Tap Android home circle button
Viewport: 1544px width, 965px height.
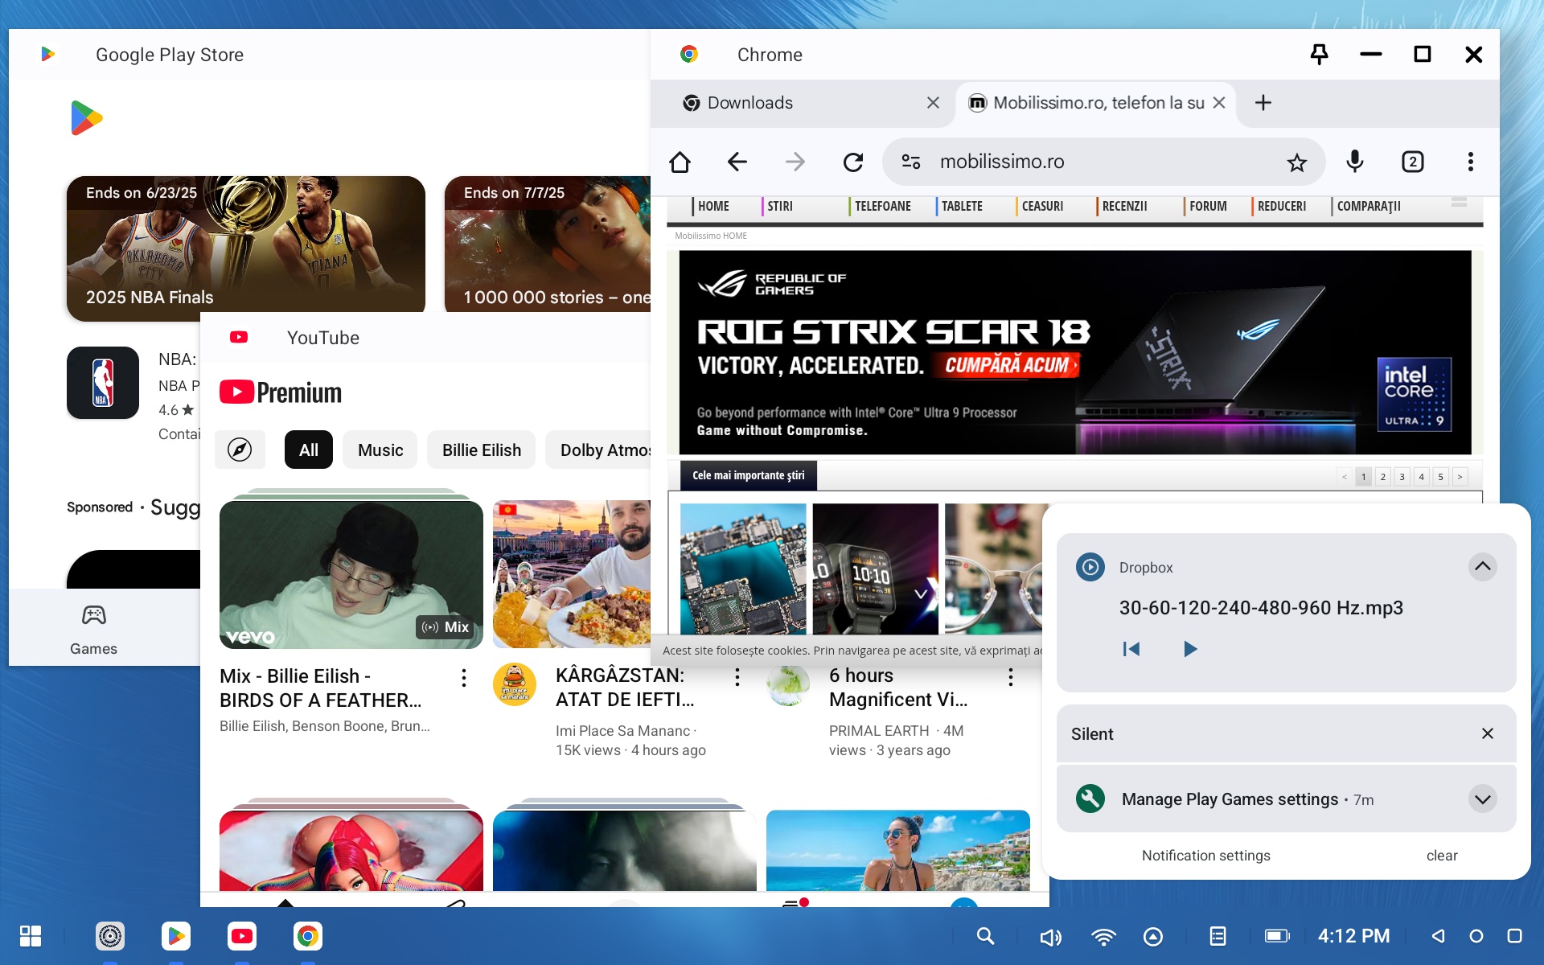tap(1476, 936)
